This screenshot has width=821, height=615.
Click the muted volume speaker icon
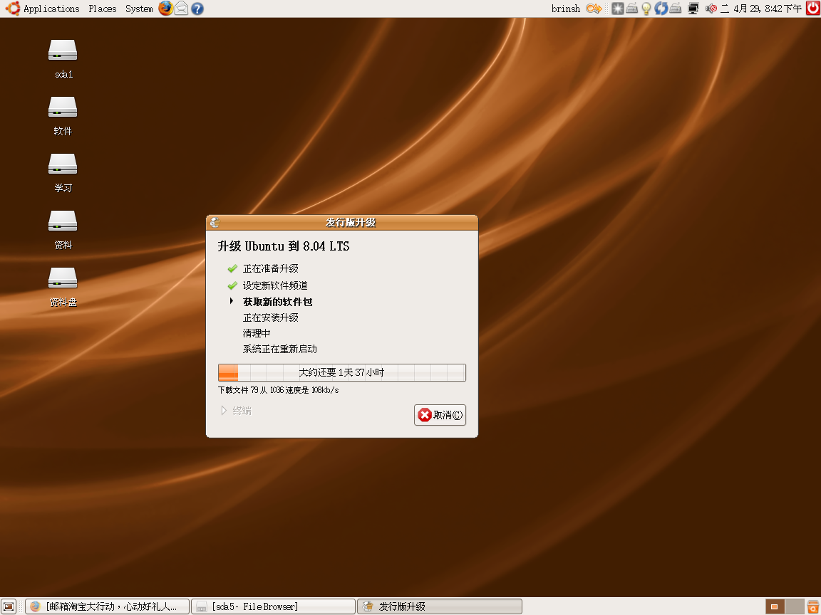point(711,9)
